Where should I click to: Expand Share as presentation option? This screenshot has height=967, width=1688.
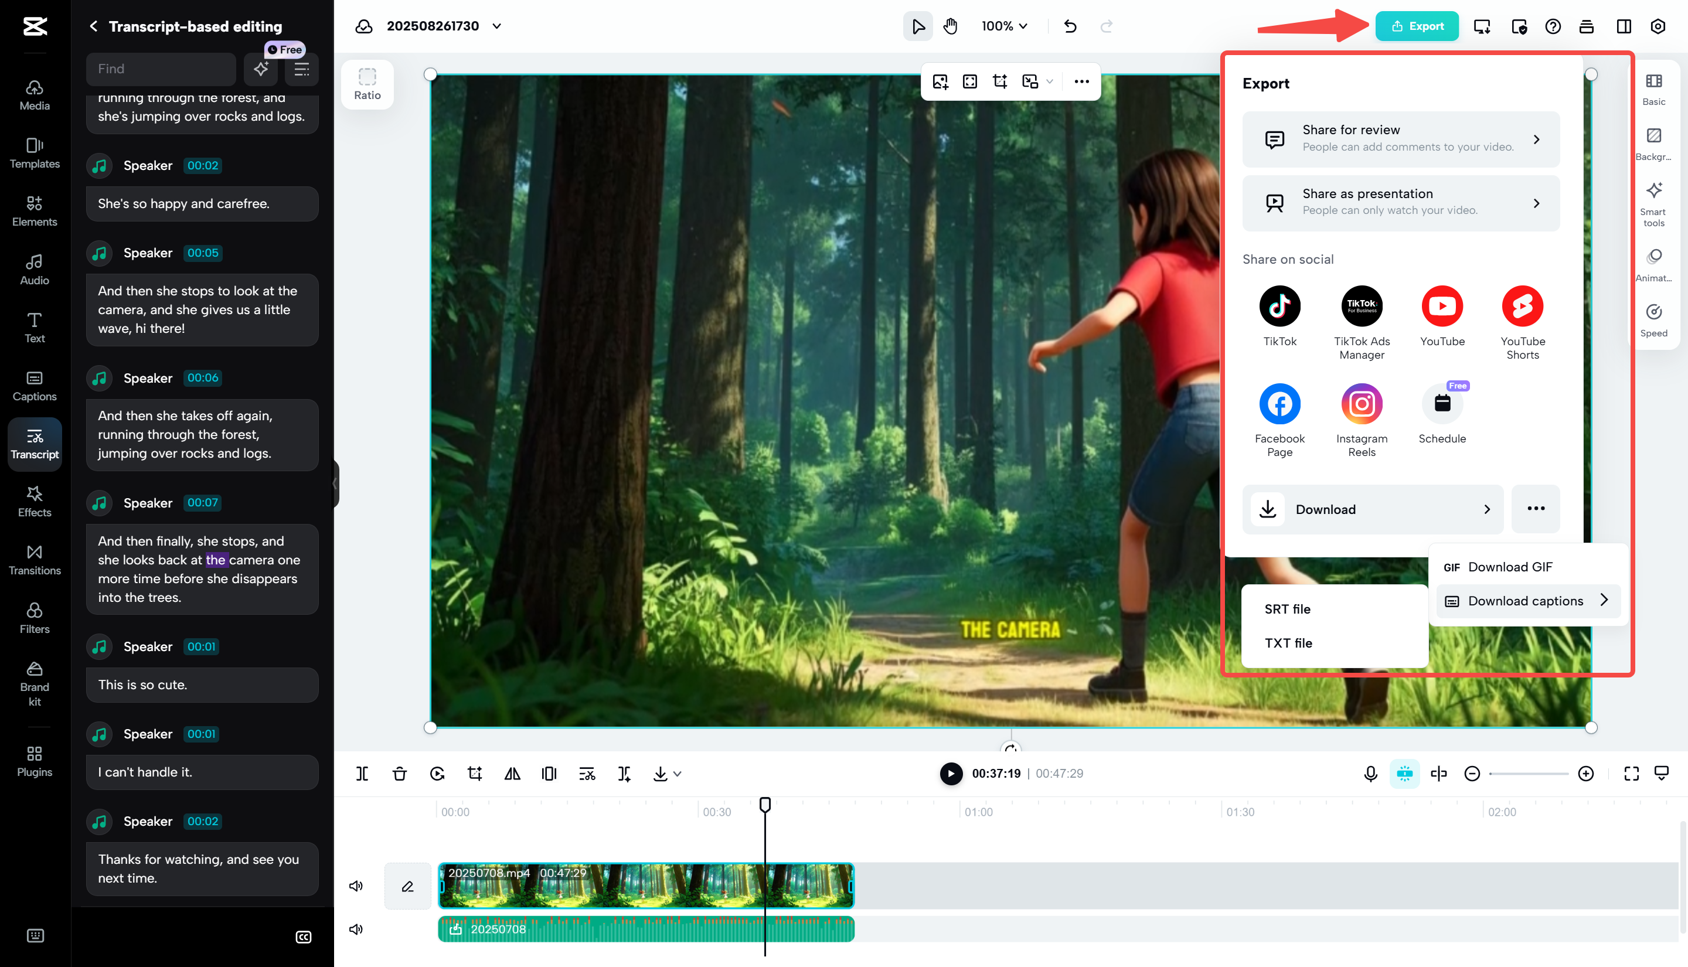pyautogui.click(x=1400, y=203)
